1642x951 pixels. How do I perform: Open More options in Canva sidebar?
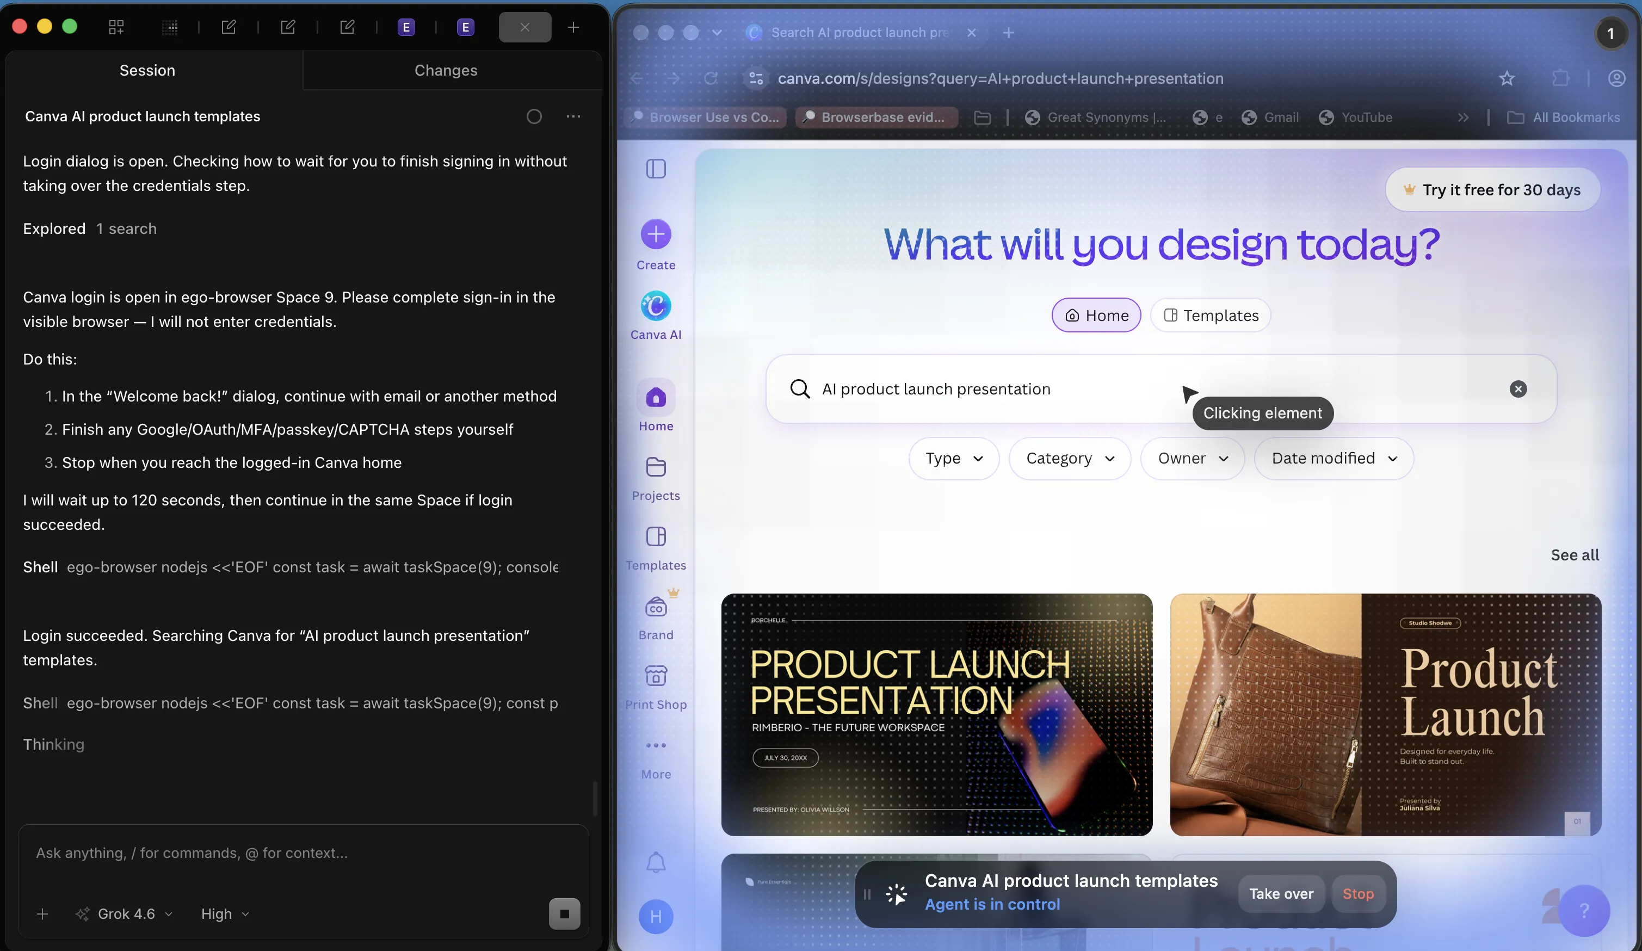656,759
